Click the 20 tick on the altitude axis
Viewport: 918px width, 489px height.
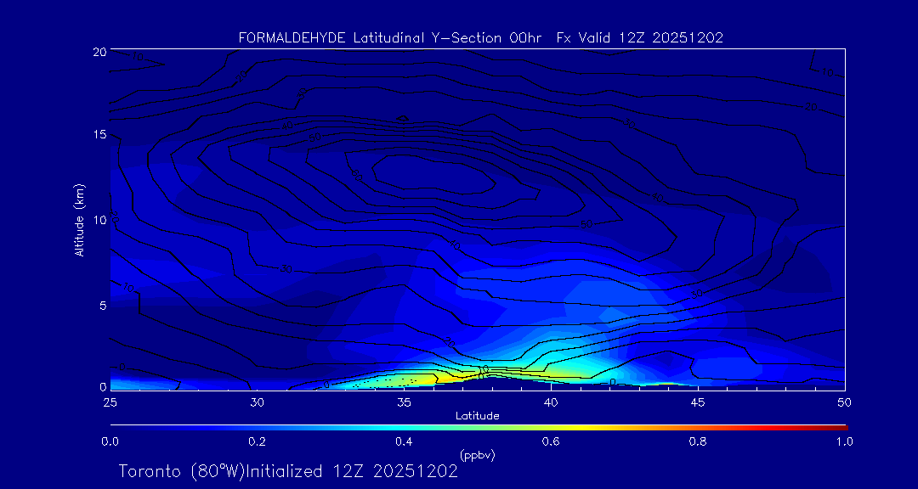click(x=98, y=52)
